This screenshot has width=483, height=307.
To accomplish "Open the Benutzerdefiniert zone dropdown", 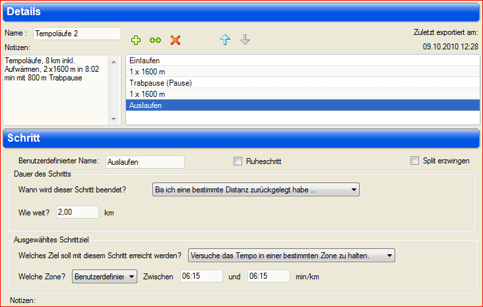I will tap(104, 277).
